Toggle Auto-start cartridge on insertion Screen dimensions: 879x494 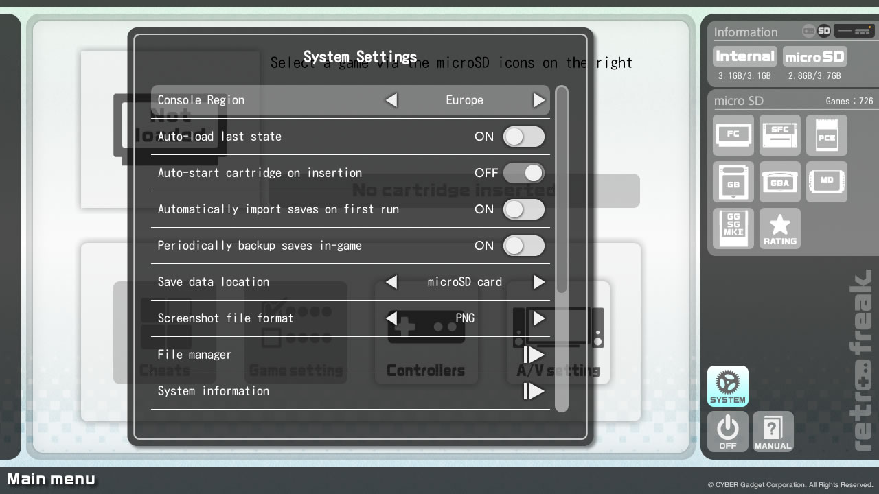click(524, 173)
